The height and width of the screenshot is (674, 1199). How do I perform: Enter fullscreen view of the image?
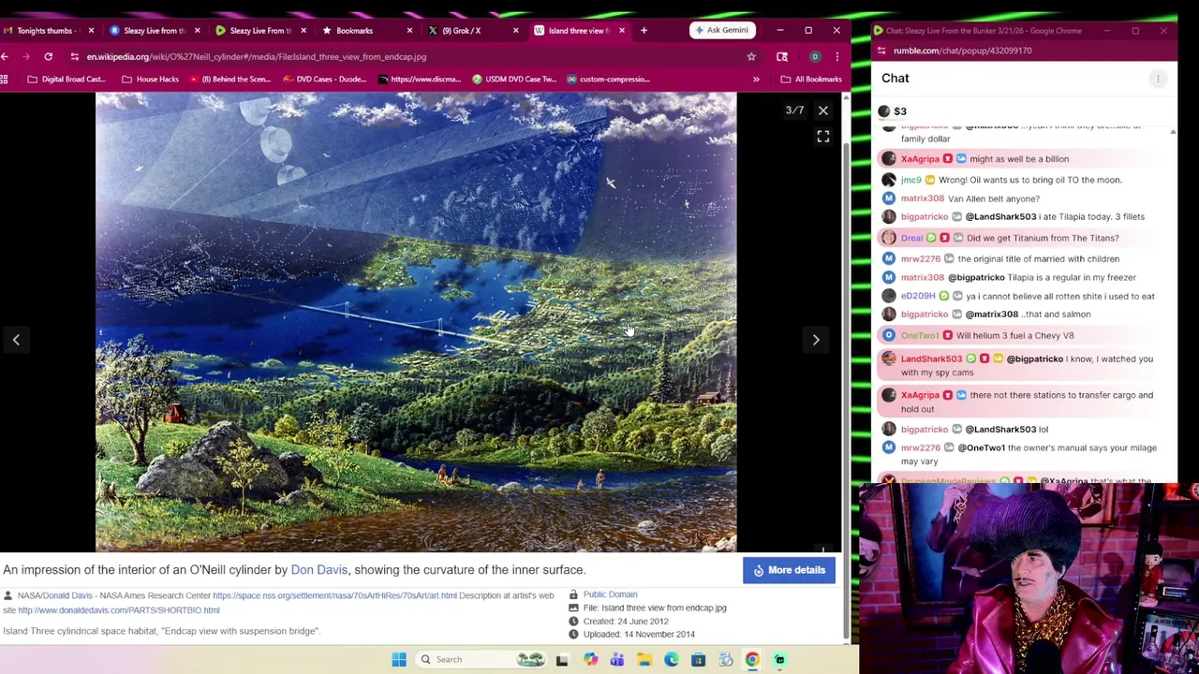coord(822,137)
